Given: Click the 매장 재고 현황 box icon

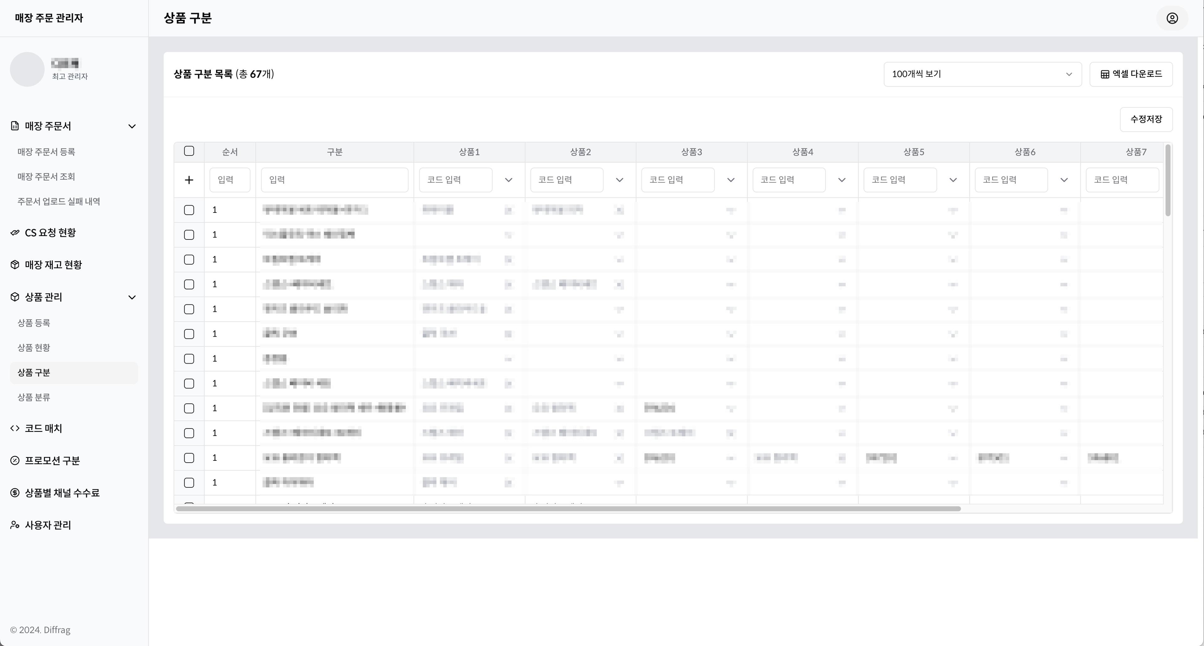Looking at the screenshot, I should click(15, 265).
